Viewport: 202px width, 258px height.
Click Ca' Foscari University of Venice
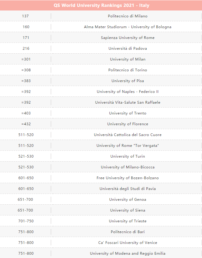pyautogui.click(x=127, y=242)
